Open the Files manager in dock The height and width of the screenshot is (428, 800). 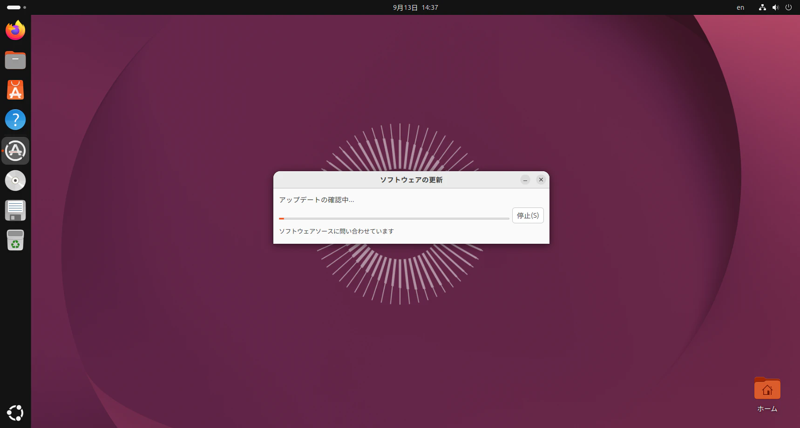(15, 60)
